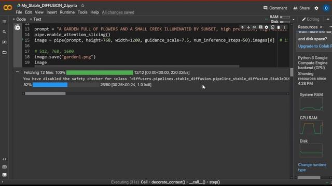
Task: Open the Files folder sidebar icon
Action: coord(4,52)
